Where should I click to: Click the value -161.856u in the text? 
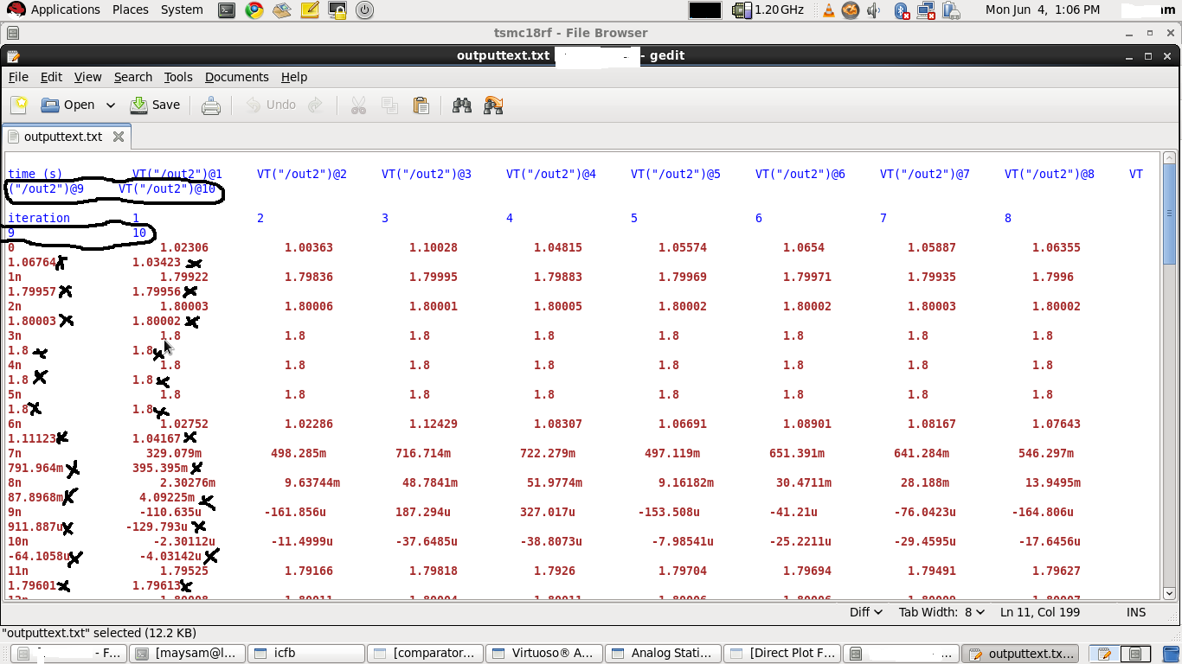[x=295, y=512]
